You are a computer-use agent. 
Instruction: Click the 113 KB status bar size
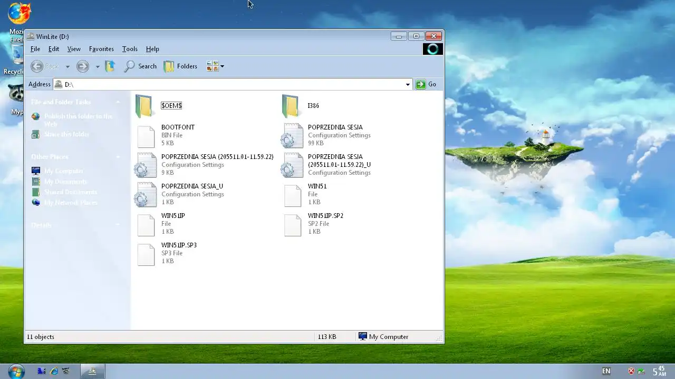click(327, 337)
